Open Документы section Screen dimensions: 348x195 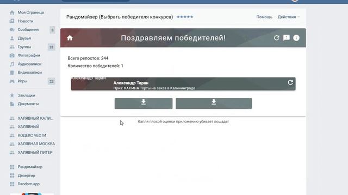(x=28, y=103)
